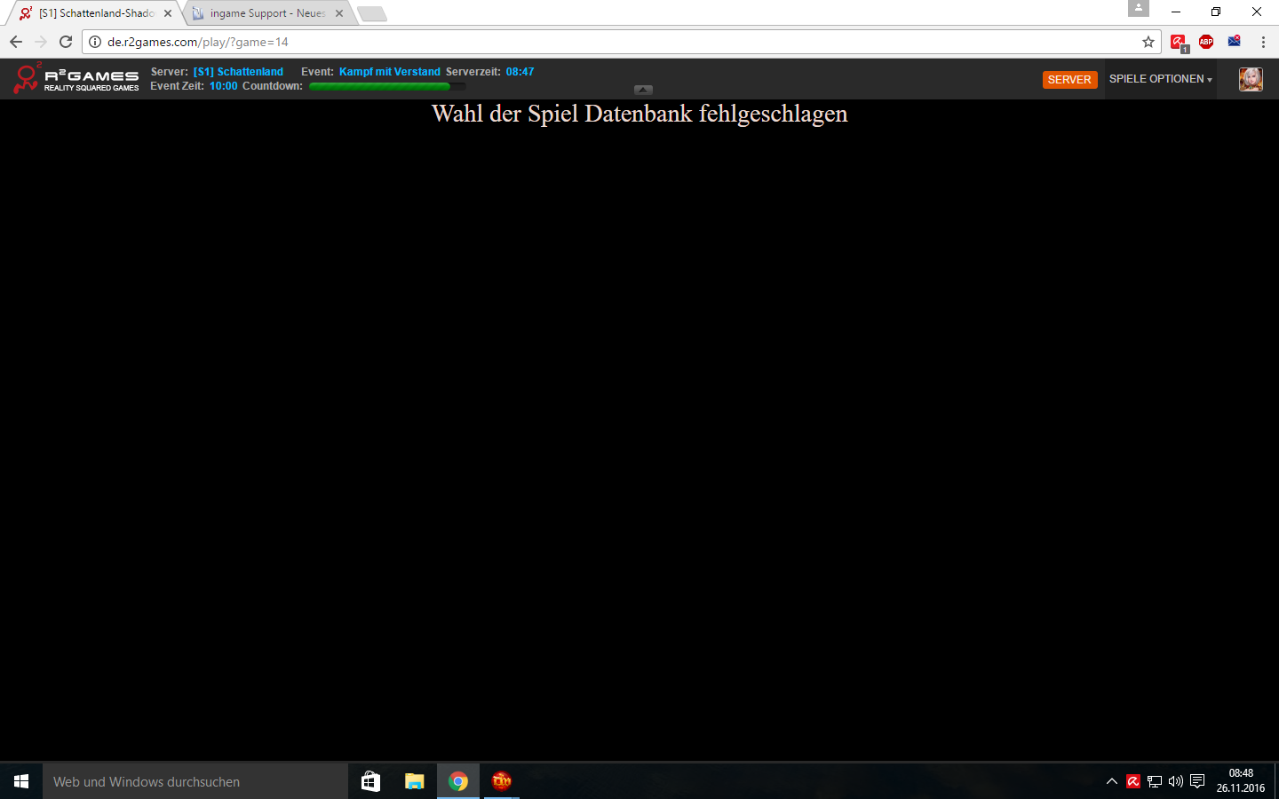
Task: Open the AdBlock Plus extension icon
Action: pos(1206,42)
